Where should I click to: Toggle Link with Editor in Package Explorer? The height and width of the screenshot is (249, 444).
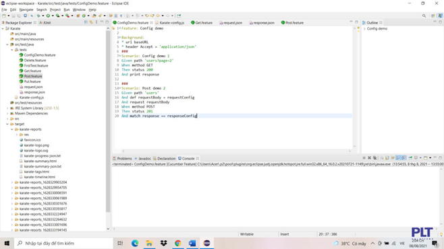pyautogui.click(x=91, y=22)
